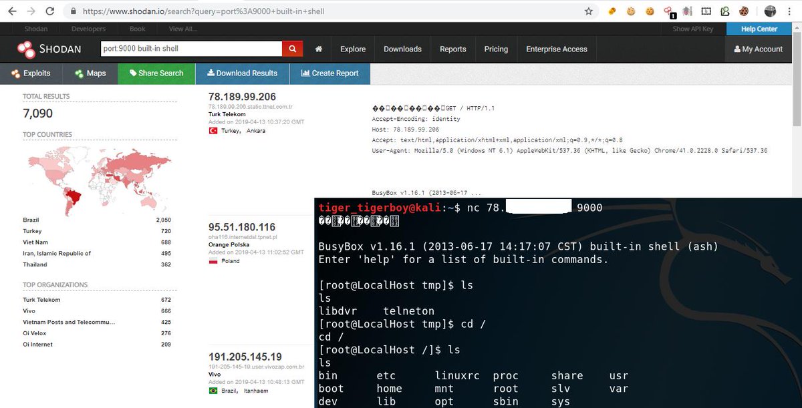The height and width of the screenshot is (408, 802).
Task: Click Create Report
Action: (x=329, y=73)
